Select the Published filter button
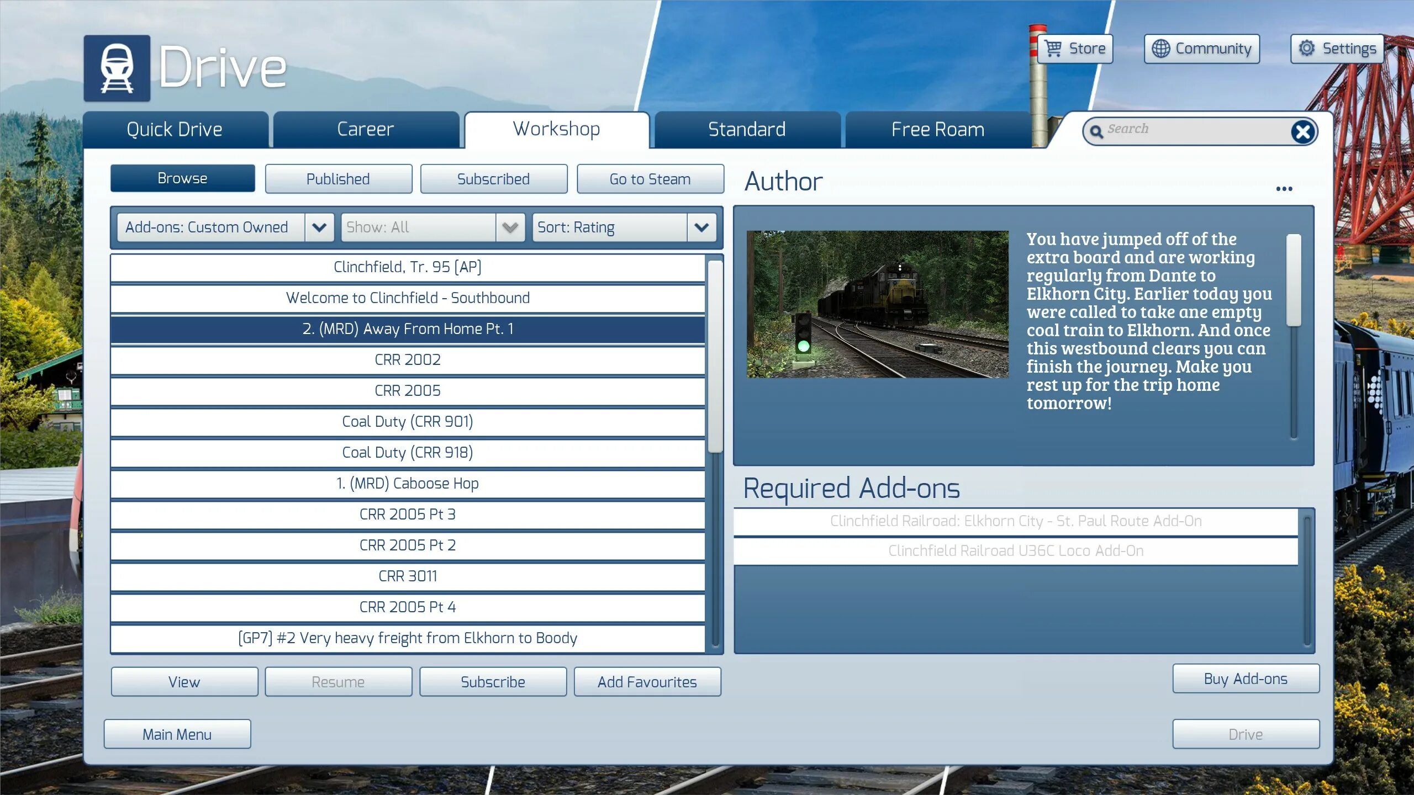The height and width of the screenshot is (795, 1414). click(338, 179)
